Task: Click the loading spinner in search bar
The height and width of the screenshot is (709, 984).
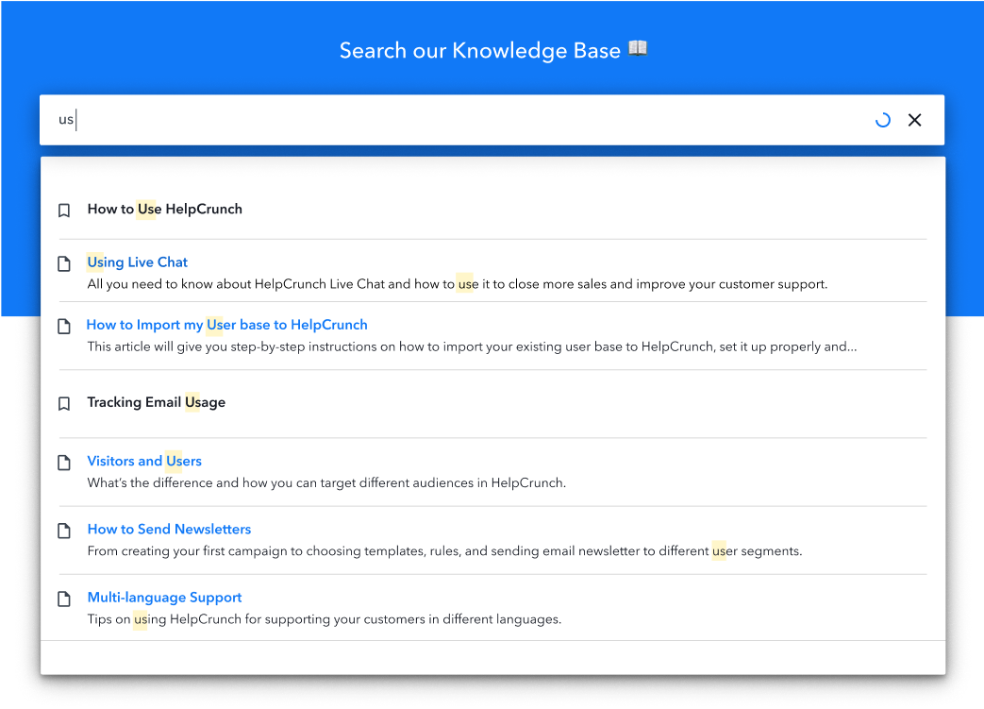Action: [883, 120]
